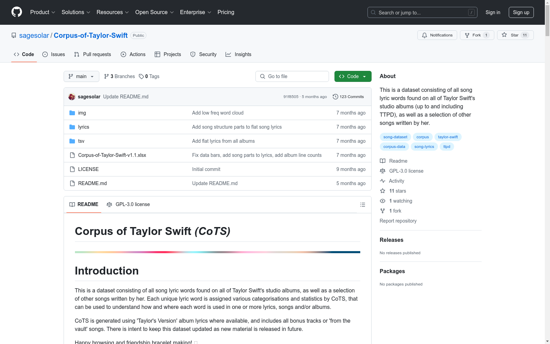Open the Update README.md latest commit message
Viewport: 550px width, 344px height.
point(126,97)
